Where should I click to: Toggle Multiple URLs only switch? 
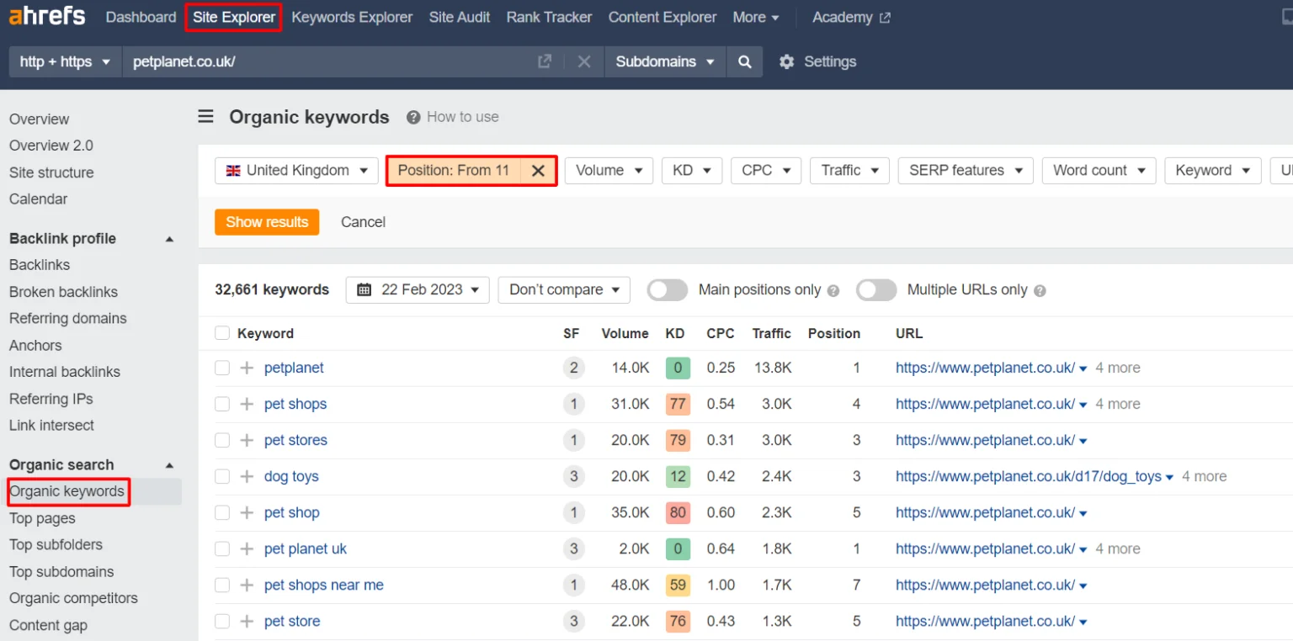click(876, 289)
